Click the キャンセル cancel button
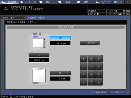Image resolution: width=131 pixels, height=98 pixels. point(101,92)
